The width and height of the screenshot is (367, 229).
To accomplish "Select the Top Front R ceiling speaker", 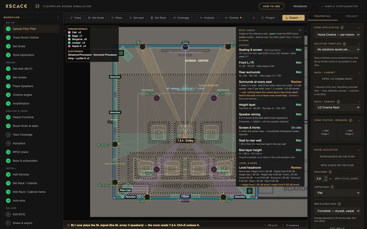I will tap(214, 98).
